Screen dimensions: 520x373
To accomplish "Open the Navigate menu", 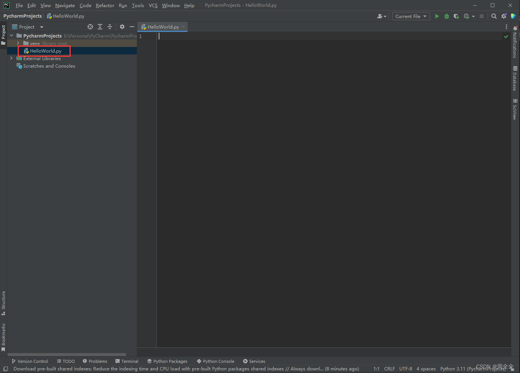I will point(65,5).
